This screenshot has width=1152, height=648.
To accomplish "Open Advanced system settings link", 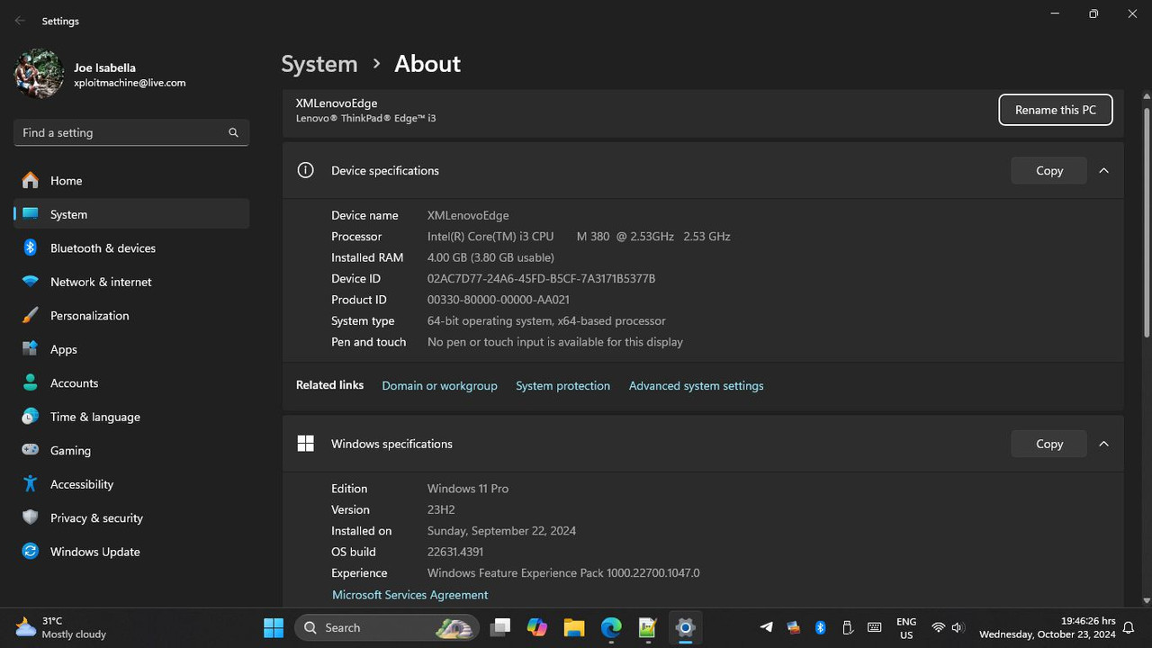I will click(696, 386).
